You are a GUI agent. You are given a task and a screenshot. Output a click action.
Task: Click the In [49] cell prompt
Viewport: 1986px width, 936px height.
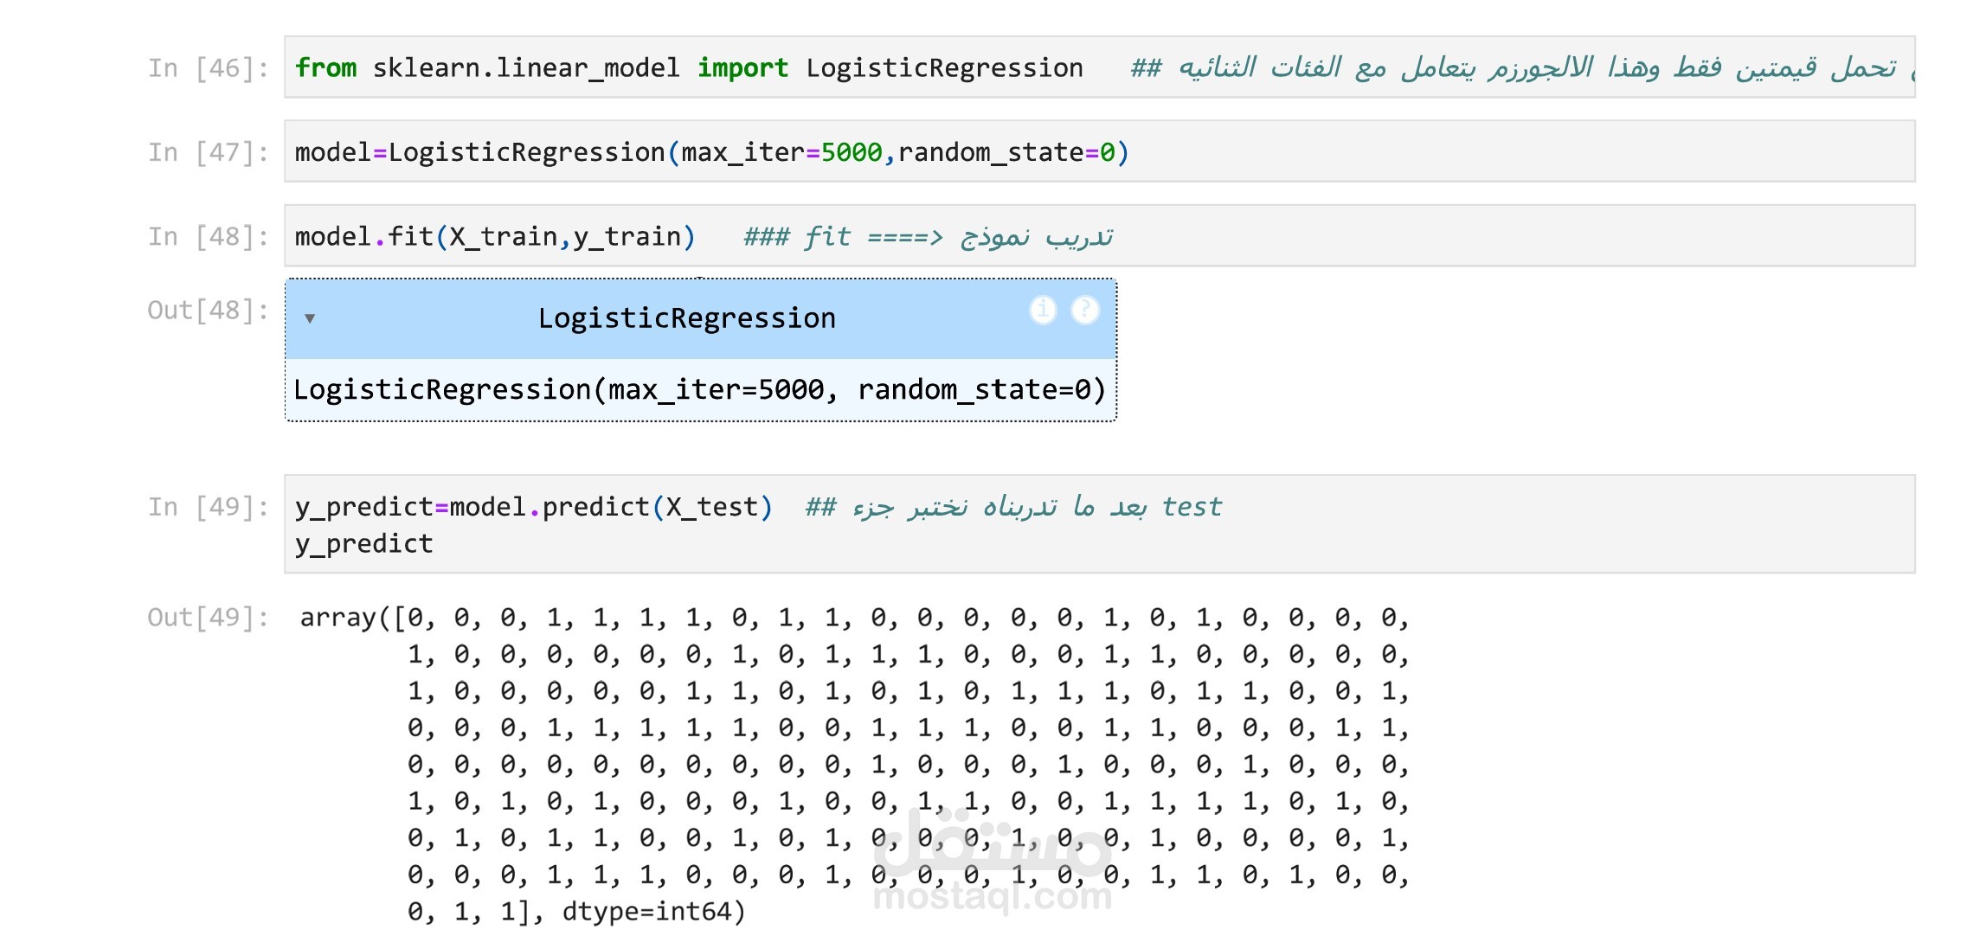pyautogui.click(x=208, y=507)
